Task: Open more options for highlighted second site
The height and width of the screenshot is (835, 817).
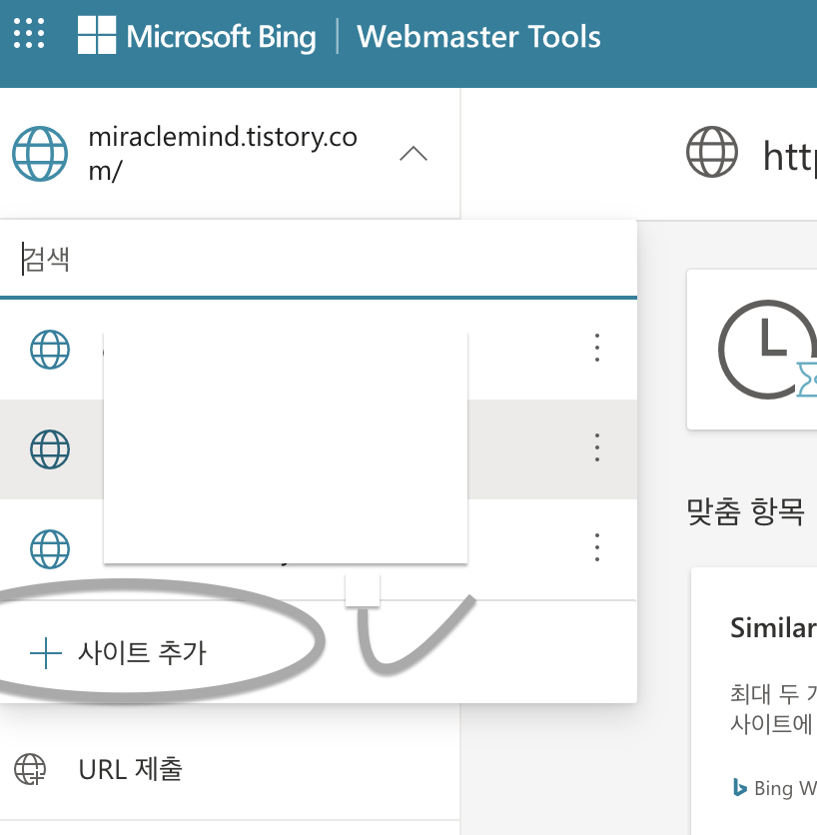Action: point(597,447)
